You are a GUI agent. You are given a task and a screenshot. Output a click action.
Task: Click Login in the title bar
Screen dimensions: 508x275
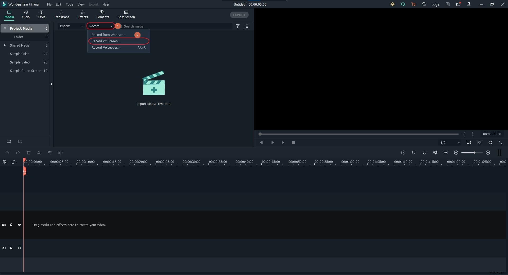pyautogui.click(x=436, y=4)
